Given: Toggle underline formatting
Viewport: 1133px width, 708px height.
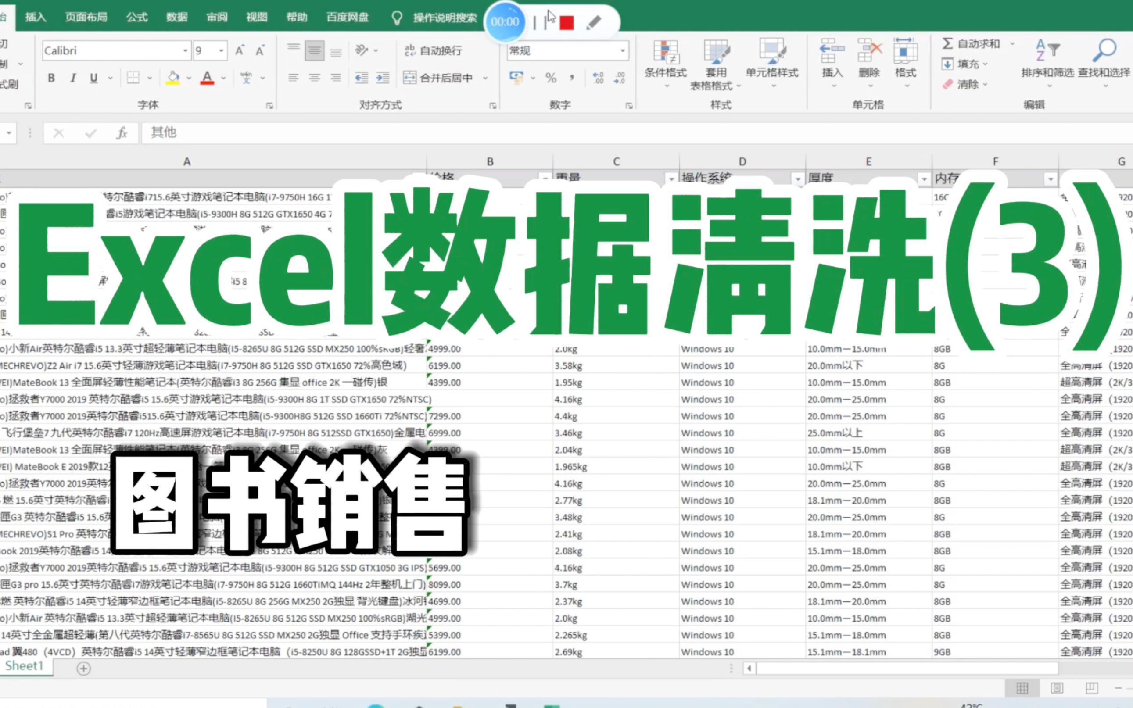Looking at the screenshot, I should 93,78.
